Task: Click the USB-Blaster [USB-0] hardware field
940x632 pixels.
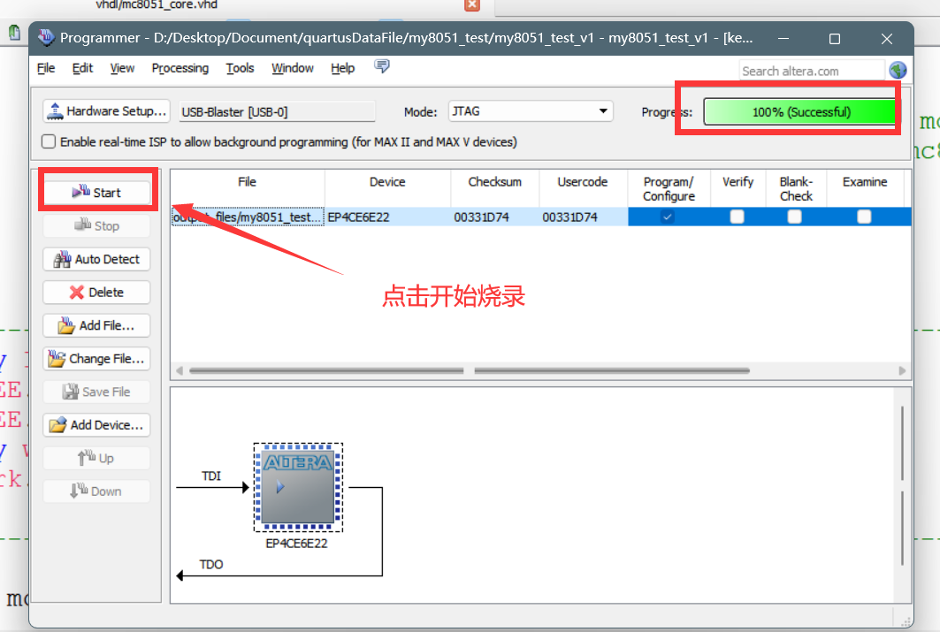Action: 277,112
